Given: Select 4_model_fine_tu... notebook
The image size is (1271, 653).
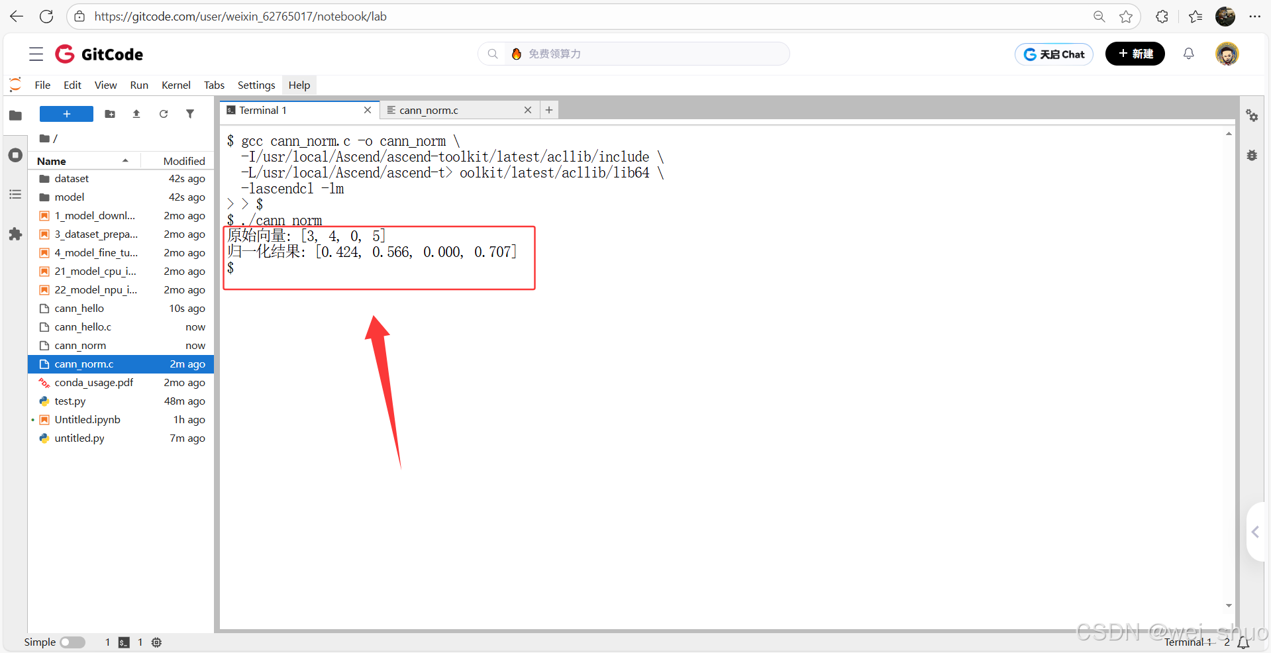Looking at the screenshot, I should (121, 253).
